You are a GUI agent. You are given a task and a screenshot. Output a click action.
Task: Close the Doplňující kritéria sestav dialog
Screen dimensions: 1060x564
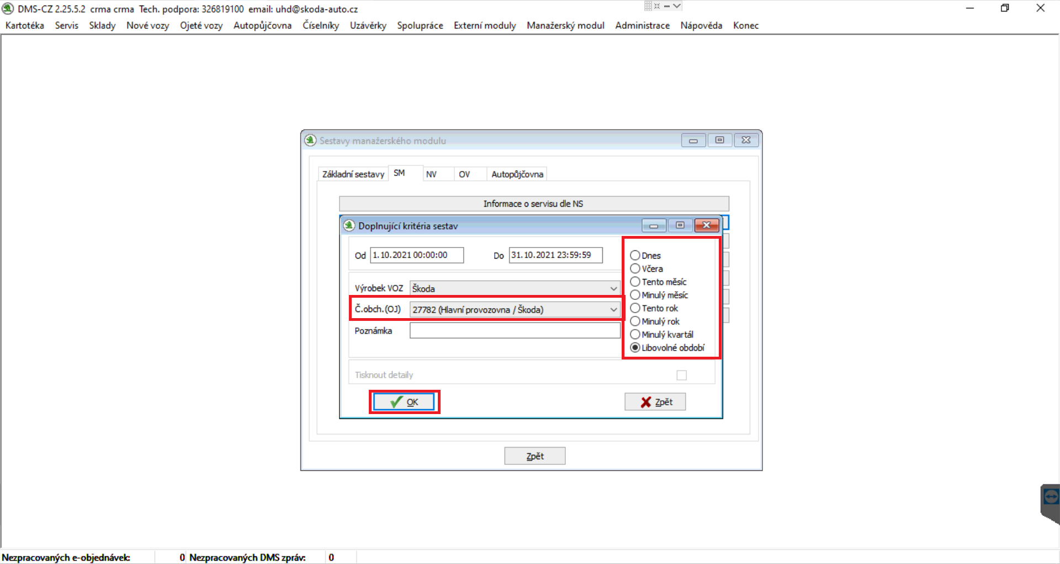tap(706, 225)
